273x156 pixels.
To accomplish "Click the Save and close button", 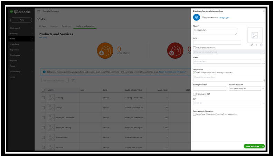I will coord(253,146).
